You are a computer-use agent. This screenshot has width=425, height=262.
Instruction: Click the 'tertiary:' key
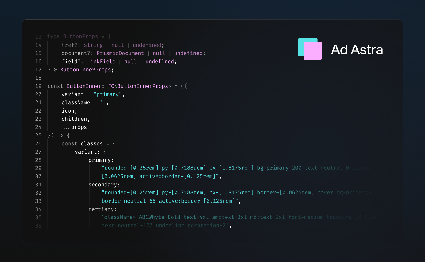tap(102, 209)
